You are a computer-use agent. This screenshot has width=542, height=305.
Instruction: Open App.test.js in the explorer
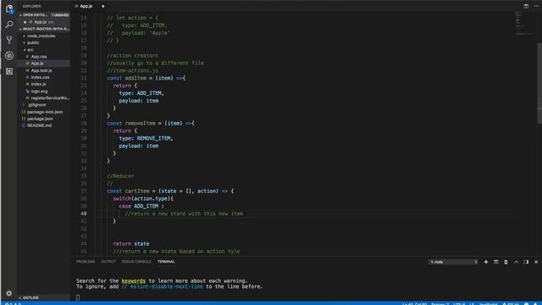[x=41, y=70]
